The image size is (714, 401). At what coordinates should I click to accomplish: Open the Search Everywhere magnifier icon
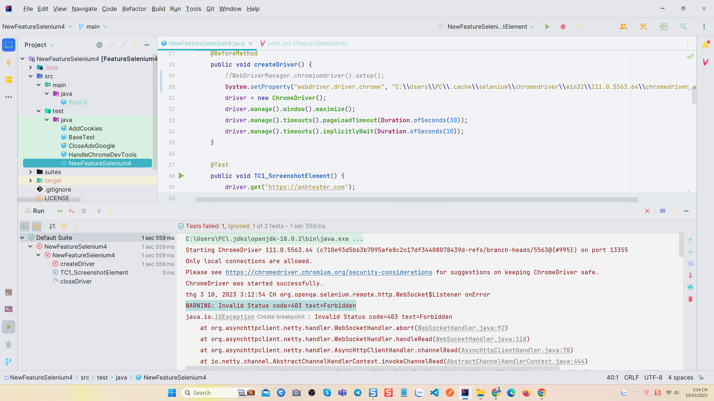(x=683, y=27)
